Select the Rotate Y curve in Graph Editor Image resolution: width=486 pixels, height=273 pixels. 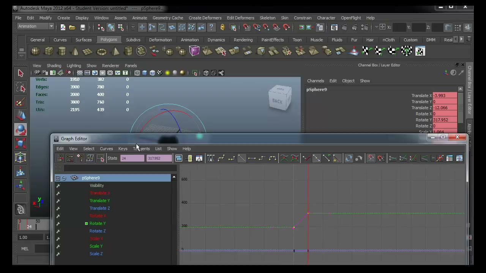[97, 223]
